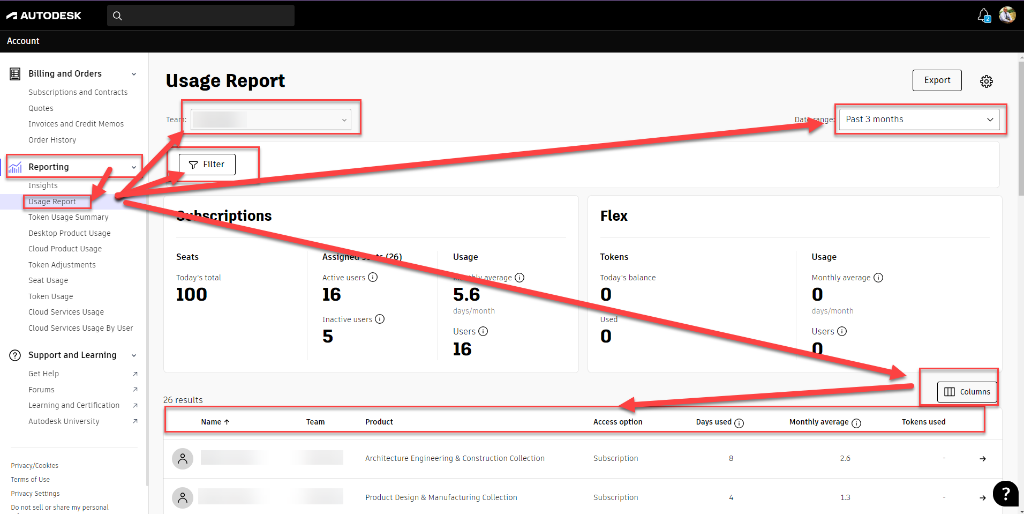Click the page vertical scrollbar
The height and width of the screenshot is (514, 1024).
[x=1021, y=129]
